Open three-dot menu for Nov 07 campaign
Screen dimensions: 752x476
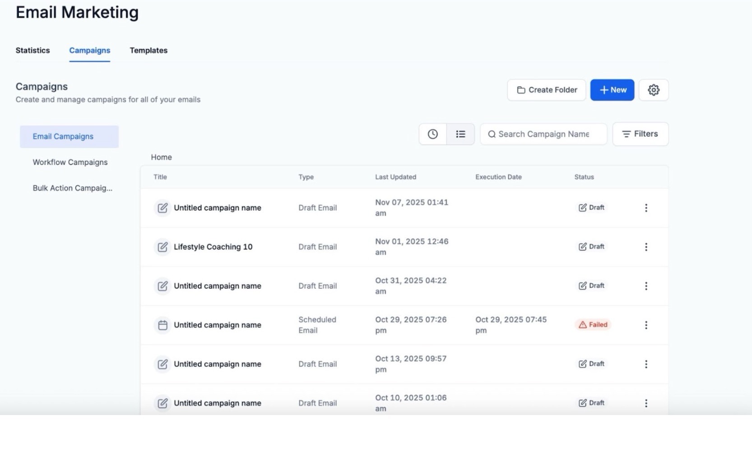[x=646, y=208]
